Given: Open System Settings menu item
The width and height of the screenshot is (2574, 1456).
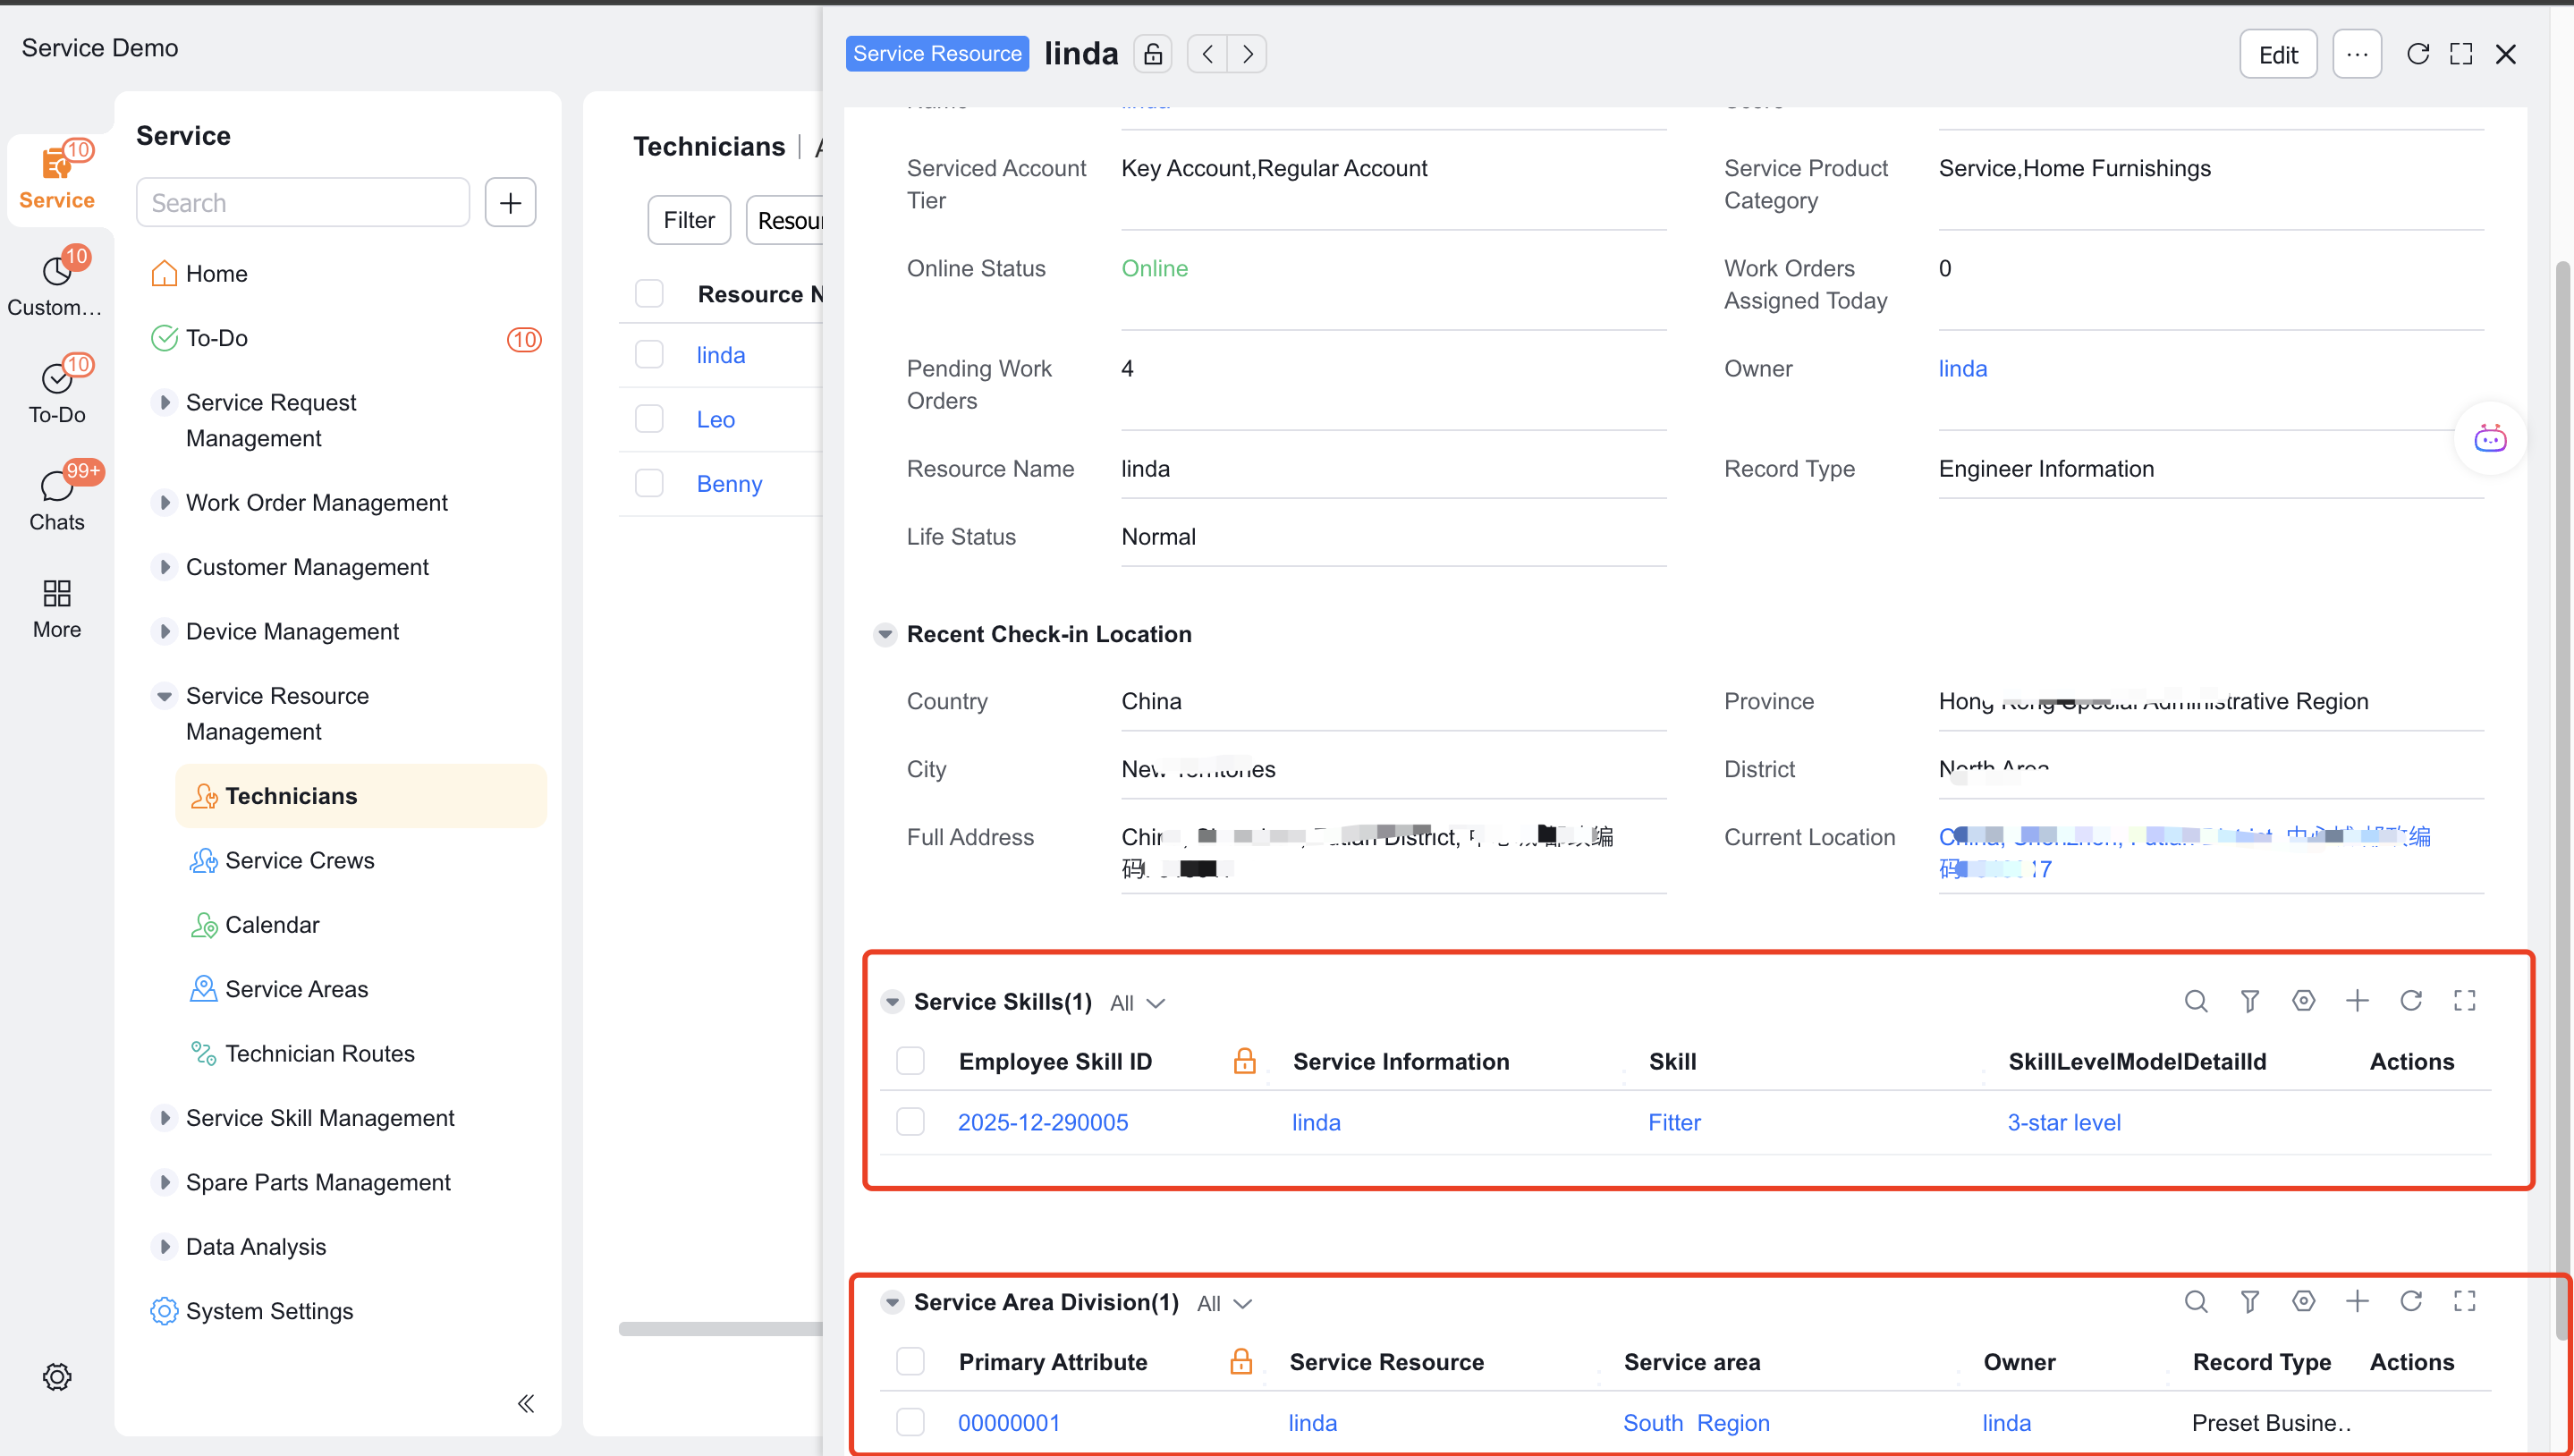Looking at the screenshot, I should pos(252,1311).
